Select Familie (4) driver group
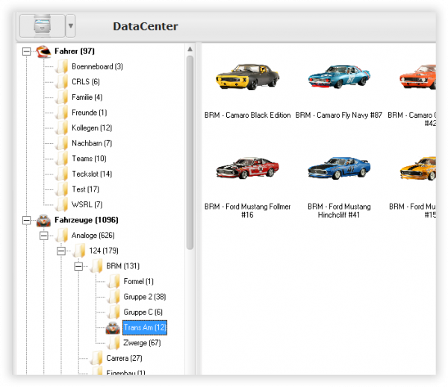This screenshot has width=448, height=387. 87,98
